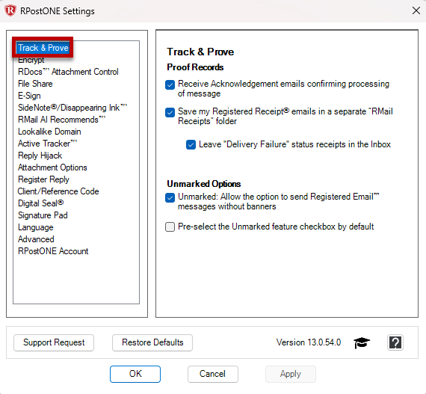
Task: Toggle Receive Acknowledgement emails checkbox
Action: pos(170,84)
